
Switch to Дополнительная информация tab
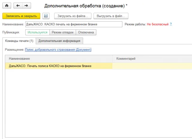[x=59, y=41]
